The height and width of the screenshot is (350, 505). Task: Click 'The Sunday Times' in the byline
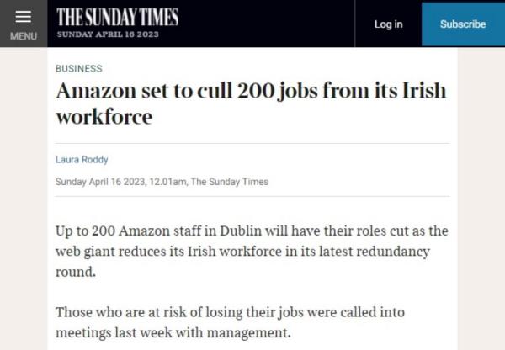tap(229, 182)
